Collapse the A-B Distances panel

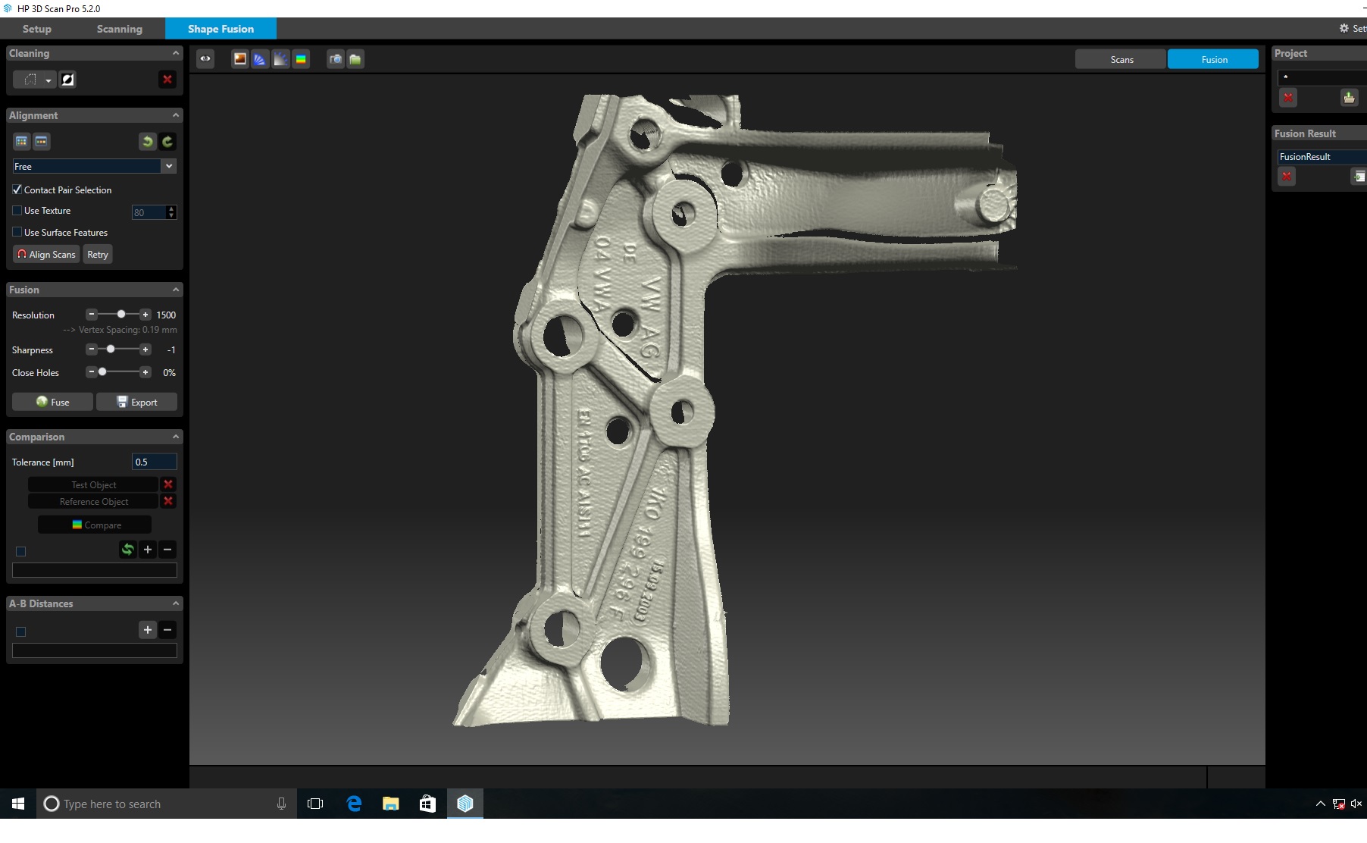(x=176, y=603)
